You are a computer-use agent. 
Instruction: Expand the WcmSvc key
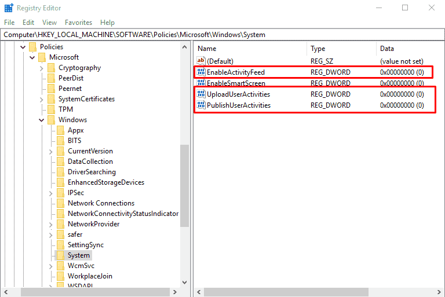(x=51, y=266)
